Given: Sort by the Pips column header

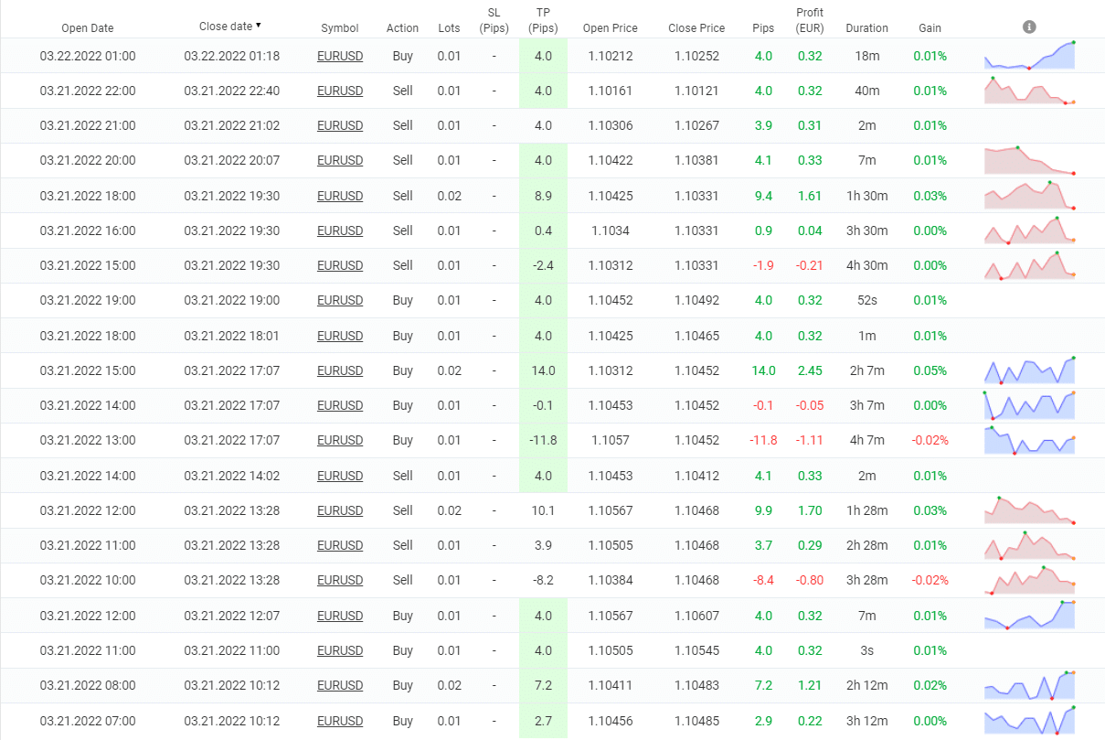Looking at the screenshot, I should coord(762,28).
